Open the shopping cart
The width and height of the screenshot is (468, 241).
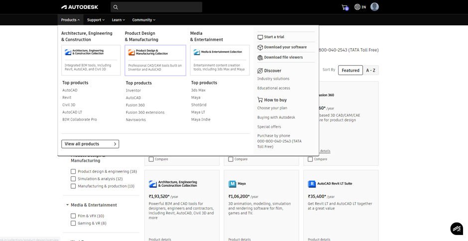click(345, 7)
